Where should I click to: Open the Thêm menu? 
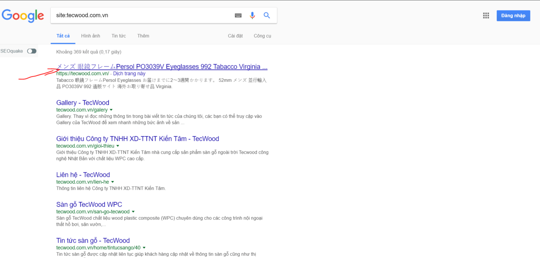click(143, 36)
